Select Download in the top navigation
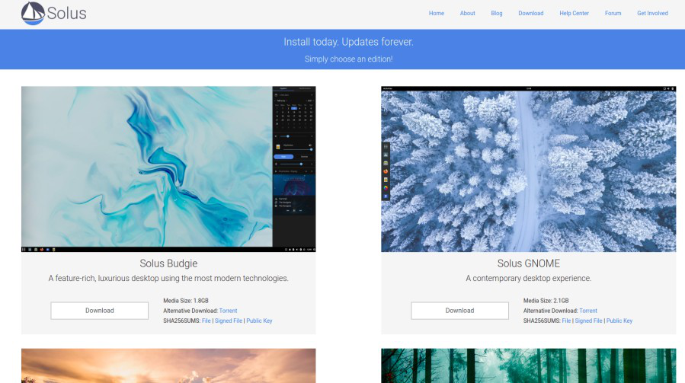 point(531,13)
